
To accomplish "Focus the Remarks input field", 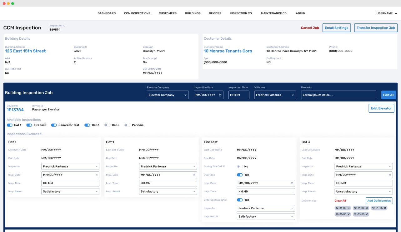I will point(338,95).
